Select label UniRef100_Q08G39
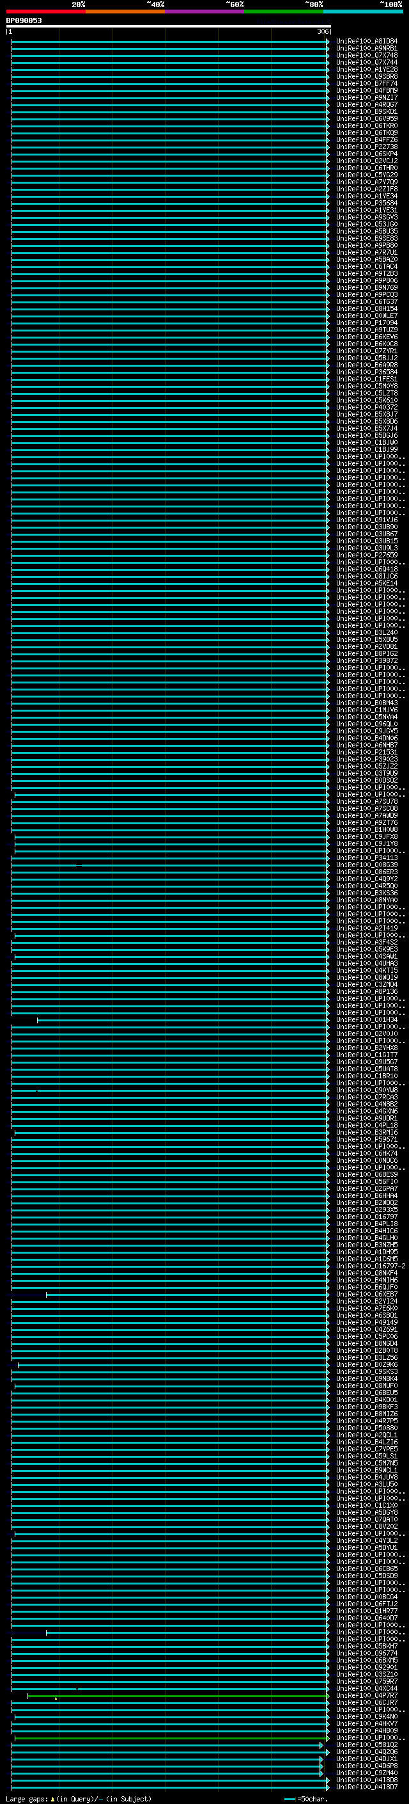409x1804 pixels. click(x=367, y=865)
